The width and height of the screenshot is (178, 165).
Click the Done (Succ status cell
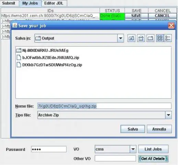click(112, 16)
